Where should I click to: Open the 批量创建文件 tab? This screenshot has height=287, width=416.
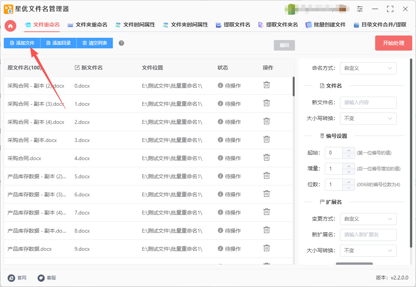[x=326, y=25]
